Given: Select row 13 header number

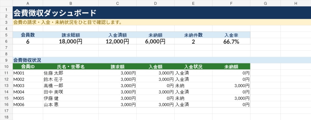Looking at the screenshot, I should (x=6, y=85).
